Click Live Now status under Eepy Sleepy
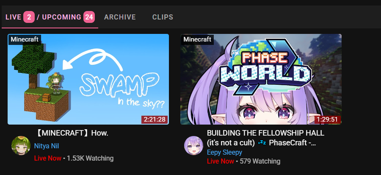The width and height of the screenshot is (381, 175). pos(221,161)
